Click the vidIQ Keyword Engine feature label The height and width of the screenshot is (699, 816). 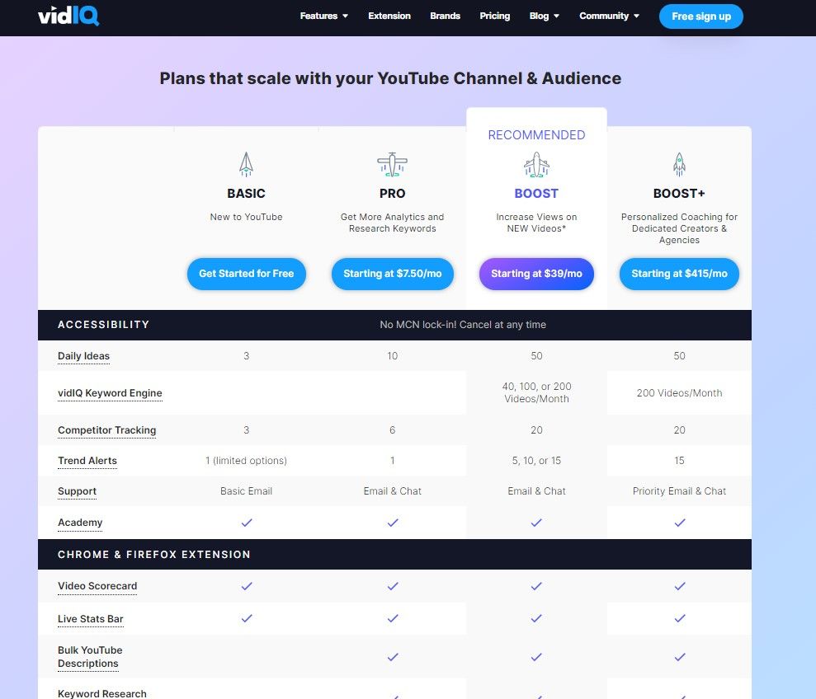click(110, 393)
